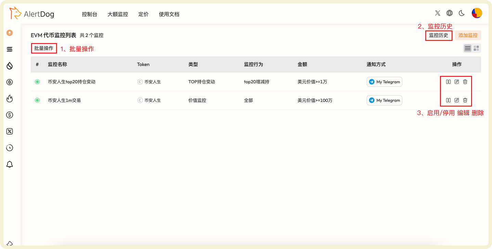Open the history clock icon in sidebar
The image size is (492, 249).
(10, 148)
